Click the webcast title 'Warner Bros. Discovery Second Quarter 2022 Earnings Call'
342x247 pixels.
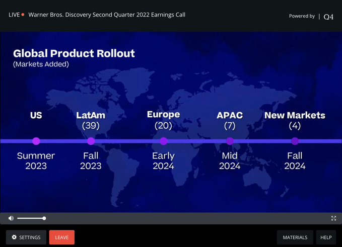tap(107, 15)
